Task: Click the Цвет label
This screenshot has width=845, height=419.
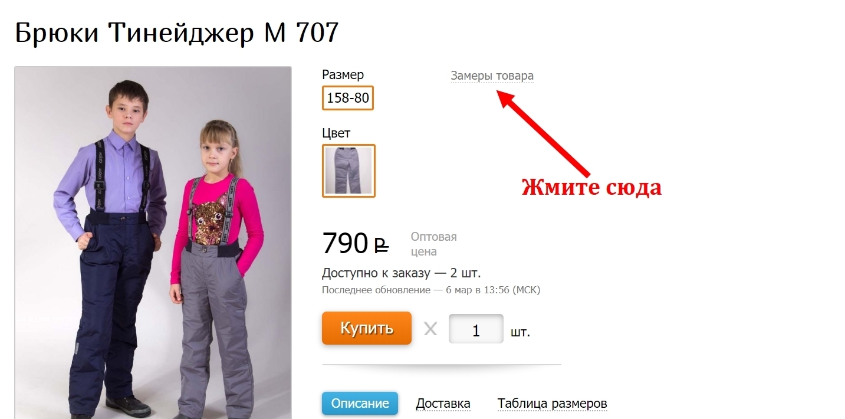Action: [336, 133]
